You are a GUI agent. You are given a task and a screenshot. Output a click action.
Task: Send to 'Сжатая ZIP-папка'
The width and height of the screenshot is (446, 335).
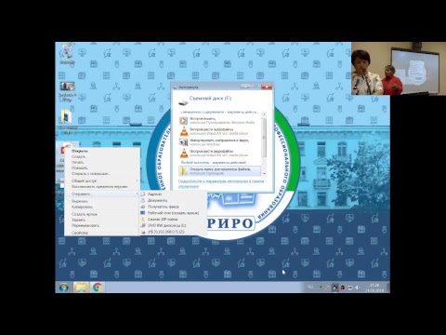pos(174,220)
